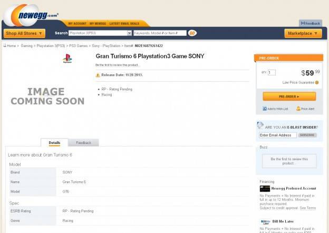Click the Sony - PlayStation breadcrumb link
This screenshot has width=329, height=233.
tap(106, 46)
